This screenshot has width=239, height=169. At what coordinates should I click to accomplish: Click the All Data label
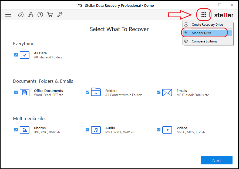pos(40,53)
